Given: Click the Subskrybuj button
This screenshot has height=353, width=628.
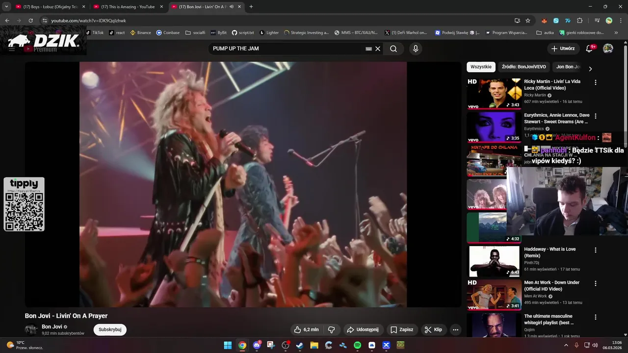Looking at the screenshot, I should click(x=110, y=329).
